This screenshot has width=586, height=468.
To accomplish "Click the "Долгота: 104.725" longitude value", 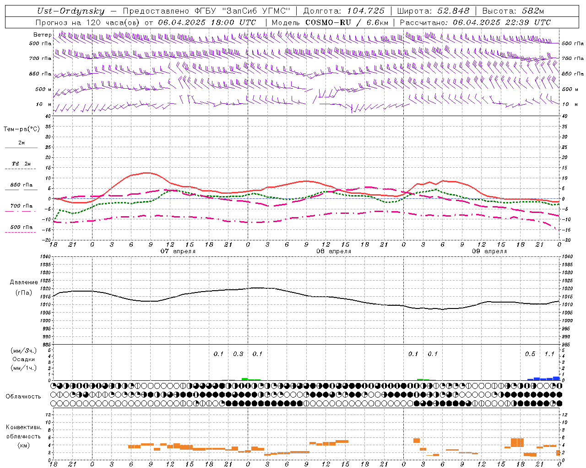I will (x=344, y=11).
